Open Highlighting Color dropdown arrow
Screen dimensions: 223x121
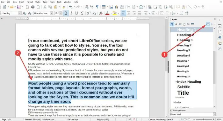[x=118, y=13]
